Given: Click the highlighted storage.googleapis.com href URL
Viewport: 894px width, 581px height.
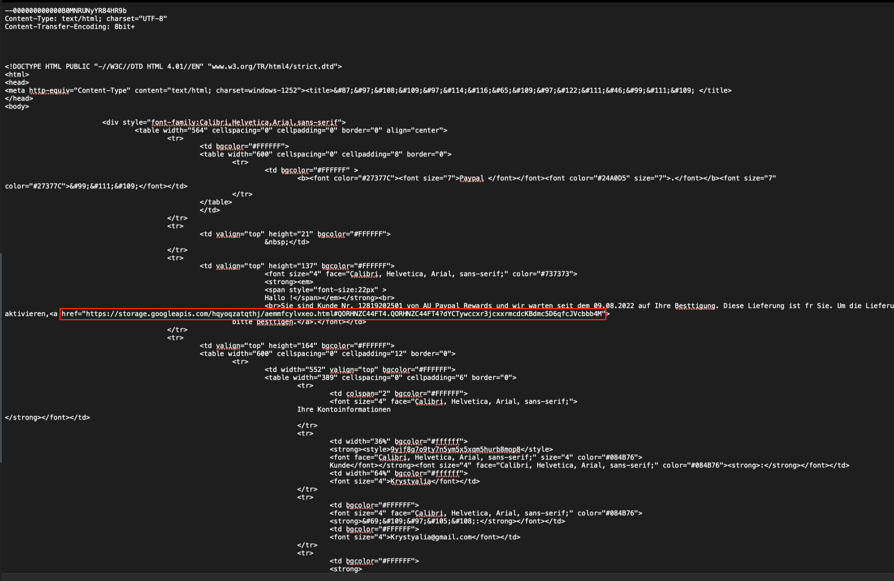Looking at the screenshot, I should pos(333,314).
